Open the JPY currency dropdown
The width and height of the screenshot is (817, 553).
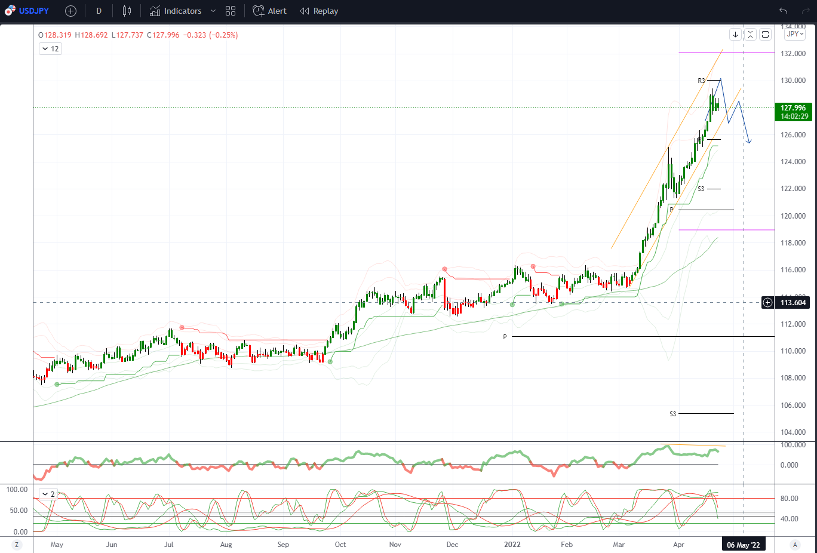pos(795,34)
